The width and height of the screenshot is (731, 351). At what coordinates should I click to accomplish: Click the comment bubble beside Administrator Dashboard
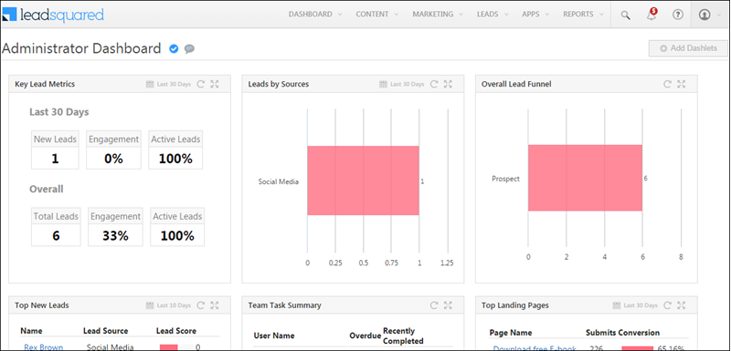tap(189, 48)
